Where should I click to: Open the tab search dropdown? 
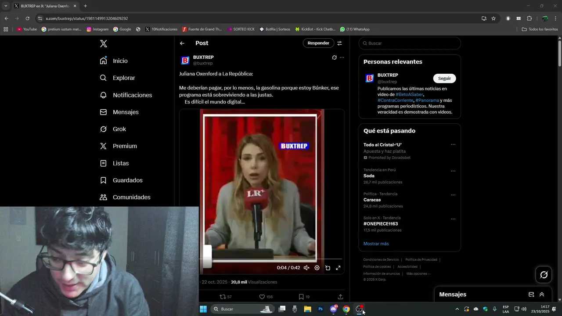coord(6,6)
